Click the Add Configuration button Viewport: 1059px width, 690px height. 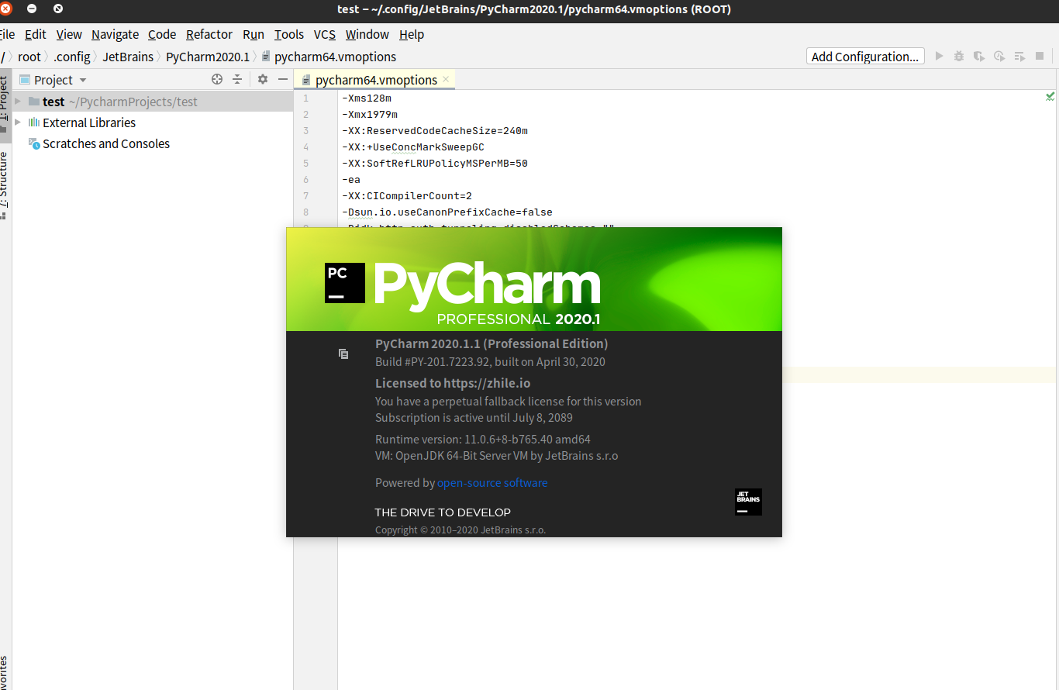point(865,57)
